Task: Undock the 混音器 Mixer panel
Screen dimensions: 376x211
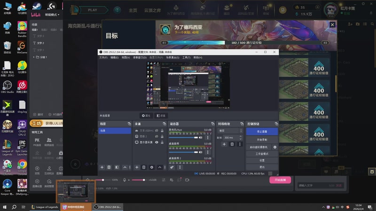Action: coord(213,124)
